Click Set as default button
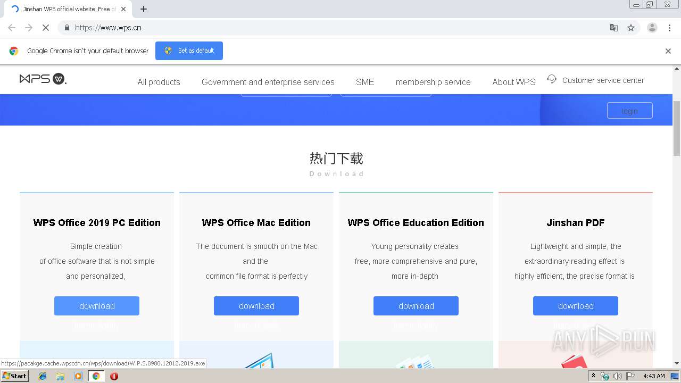The width and height of the screenshot is (681, 383). tap(189, 51)
